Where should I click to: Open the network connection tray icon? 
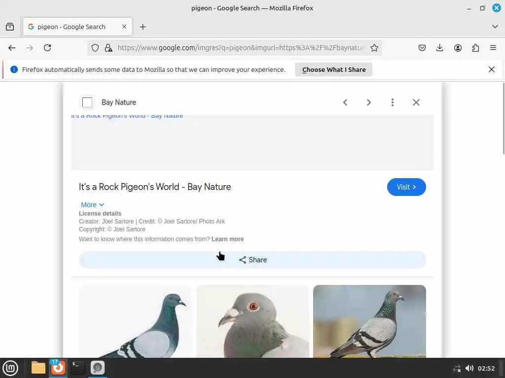(x=457, y=368)
